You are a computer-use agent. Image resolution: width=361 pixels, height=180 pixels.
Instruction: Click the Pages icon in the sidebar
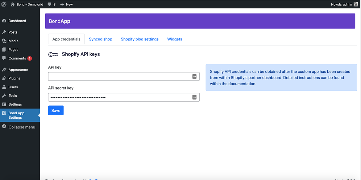click(x=4, y=50)
